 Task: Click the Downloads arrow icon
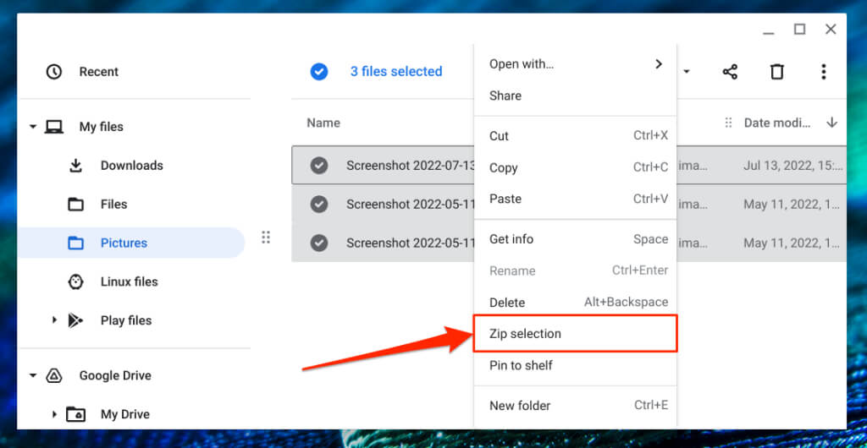click(75, 166)
